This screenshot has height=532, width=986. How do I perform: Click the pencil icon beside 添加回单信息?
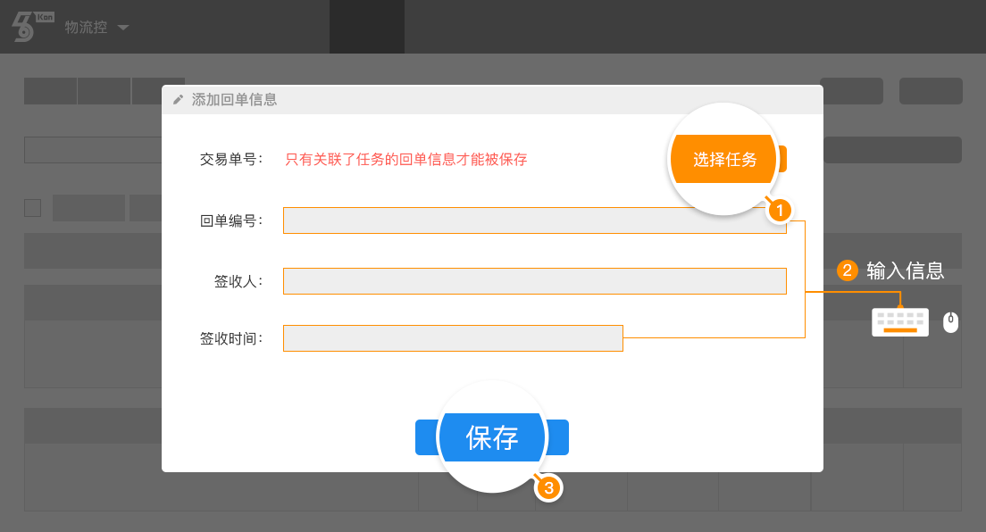point(178,99)
